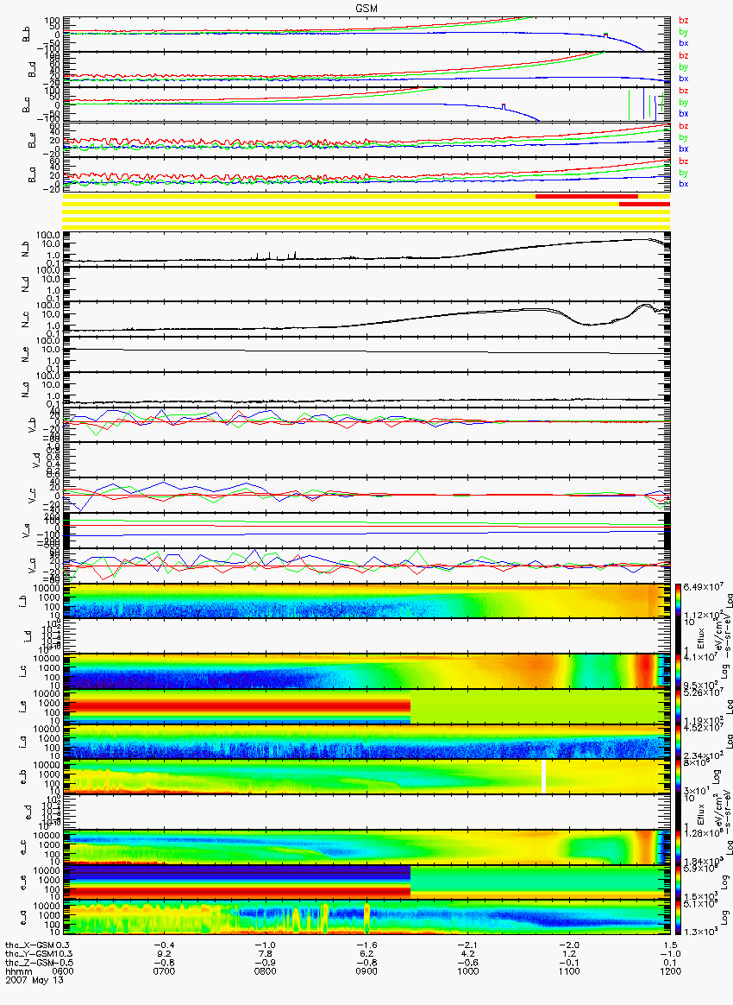Image resolution: width=733 pixels, height=1005 pixels.
Task: Select the i_d ion spectrogram label
Action: coord(26,635)
